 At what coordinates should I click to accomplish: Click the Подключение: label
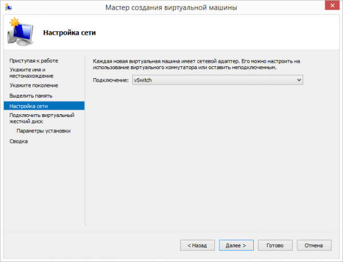pyautogui.click(x=111, y=80)
